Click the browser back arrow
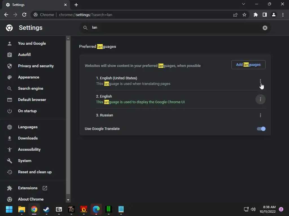Viewport: 289px width, 216px height. pyautogui.click(x=6, y=15)
